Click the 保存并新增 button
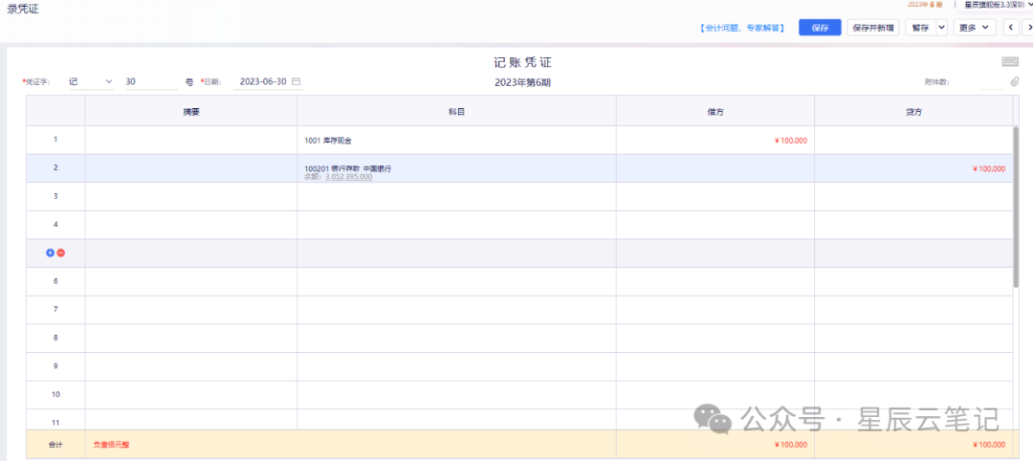 [873, 28]
